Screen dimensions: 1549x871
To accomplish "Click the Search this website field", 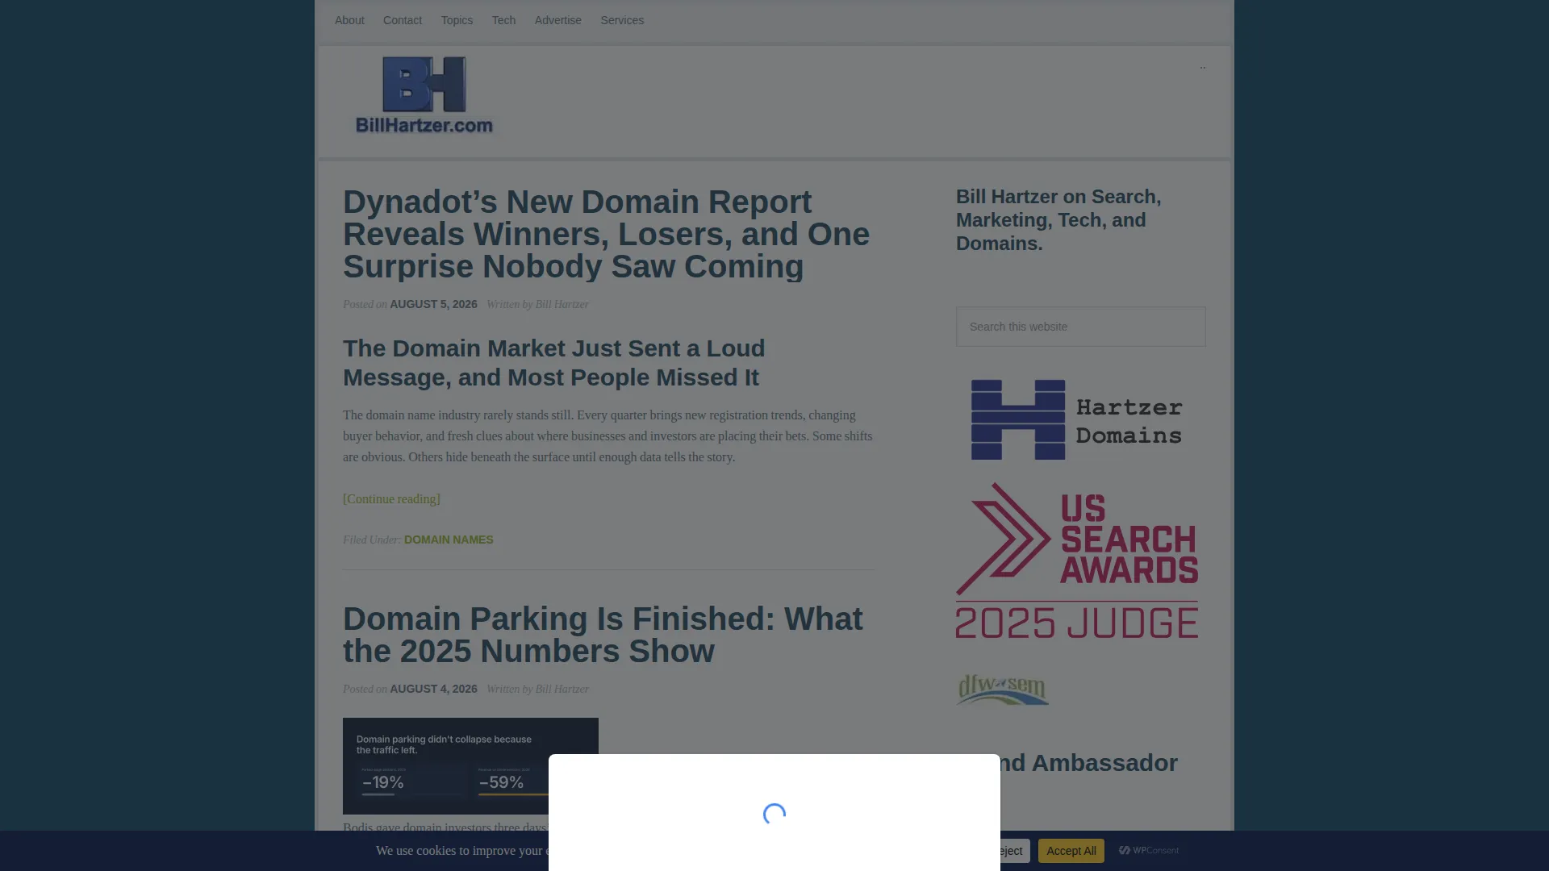I will click(x=1080, y=327).
